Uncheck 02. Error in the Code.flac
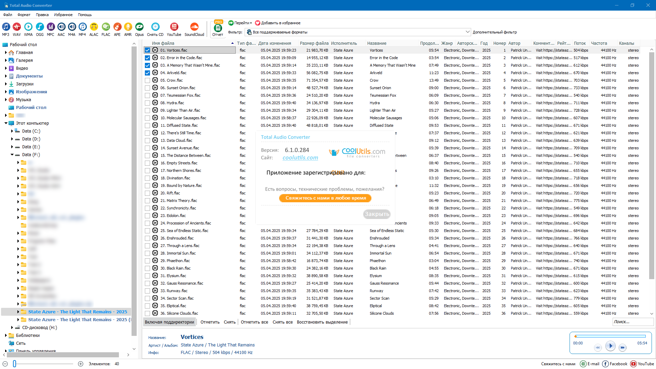Viewport: 656px width, 369px height. click(x=147, y=58)
